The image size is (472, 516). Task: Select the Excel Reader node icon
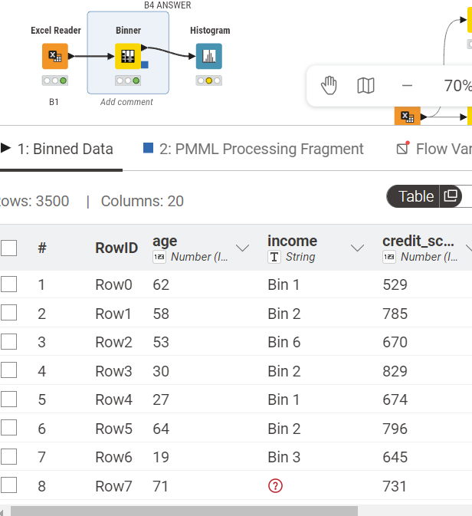click(x=55, y=56)
